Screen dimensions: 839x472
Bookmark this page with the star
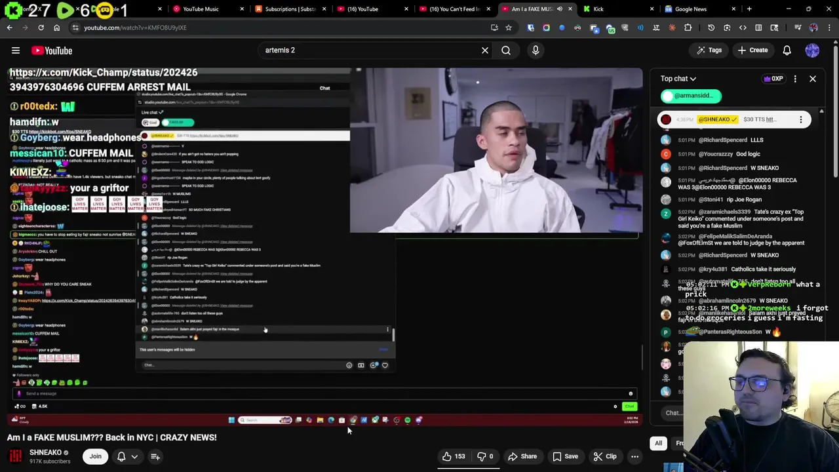tap(509, 28)
